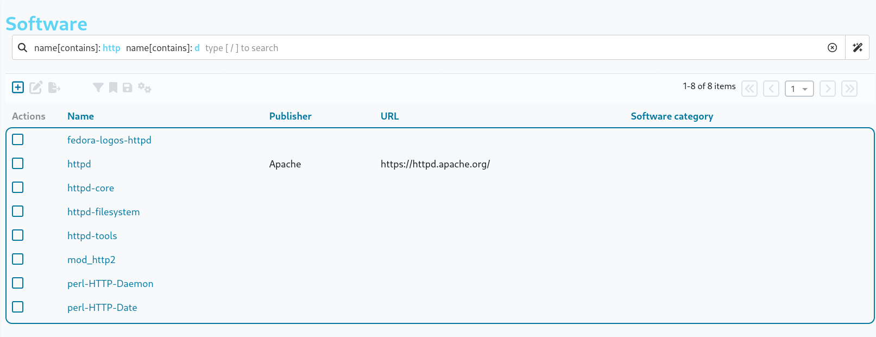This screenshot has width=876, height=337.
Task: Jump to the last page button
Action: (849, 89)
